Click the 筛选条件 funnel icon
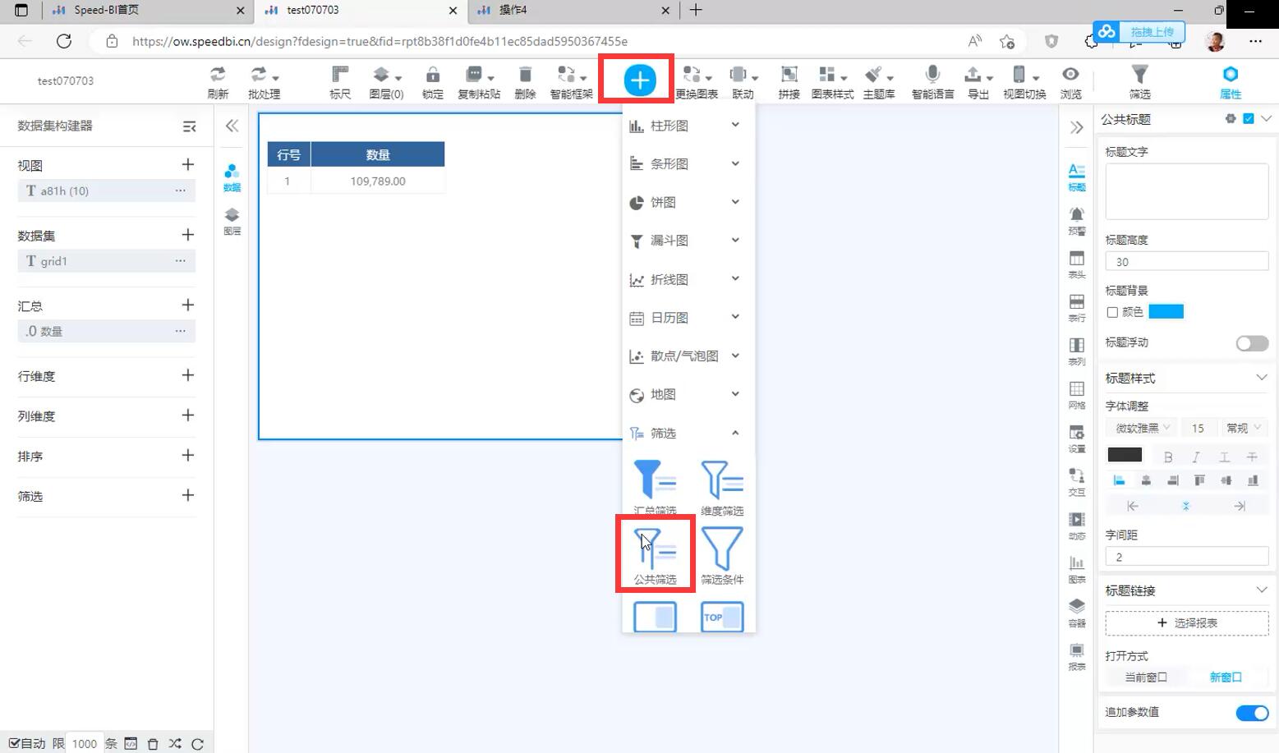 click(x=722, y=551)
